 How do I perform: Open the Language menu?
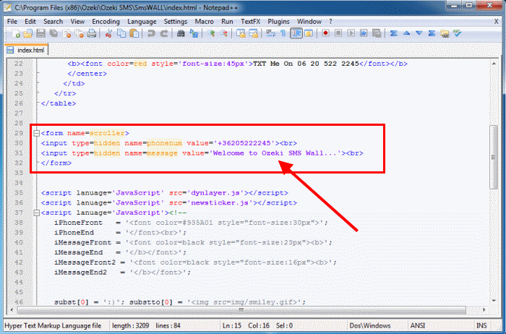(142, 22)
